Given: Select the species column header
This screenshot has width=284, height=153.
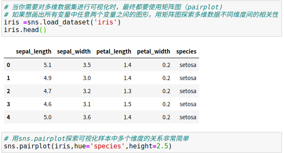Looking at the screenshot, I should pyautogui.click(x=186, y=51).
